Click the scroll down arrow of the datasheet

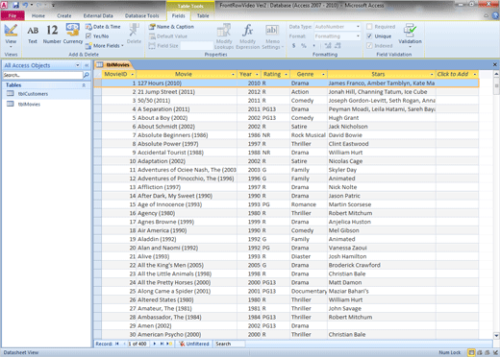pyautogui.click(x=496, y=336)
